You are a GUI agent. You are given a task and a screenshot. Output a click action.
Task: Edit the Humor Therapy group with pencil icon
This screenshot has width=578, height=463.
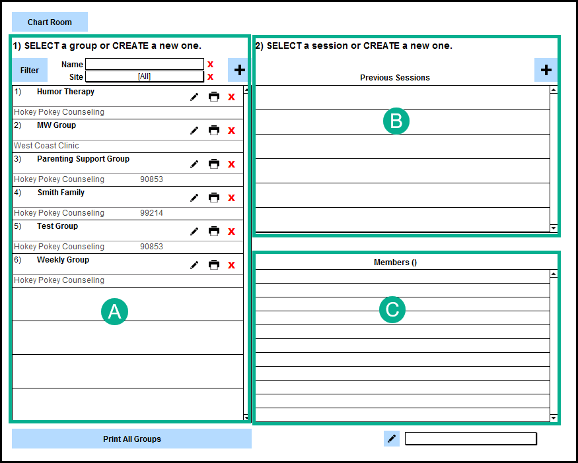(x=194, y=97)
